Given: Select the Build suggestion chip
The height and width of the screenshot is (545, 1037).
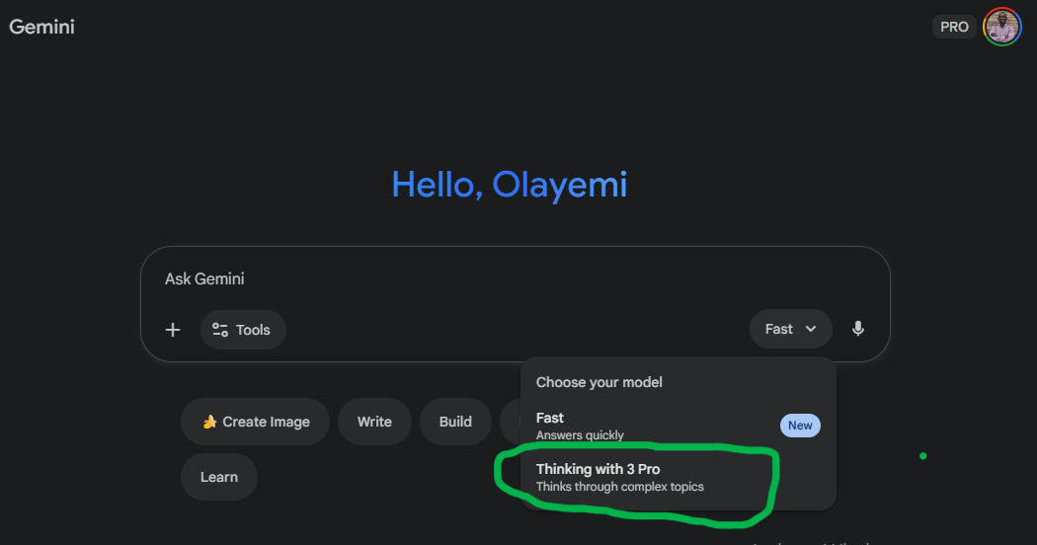Looking at the screenshot, I should (455, 422).
